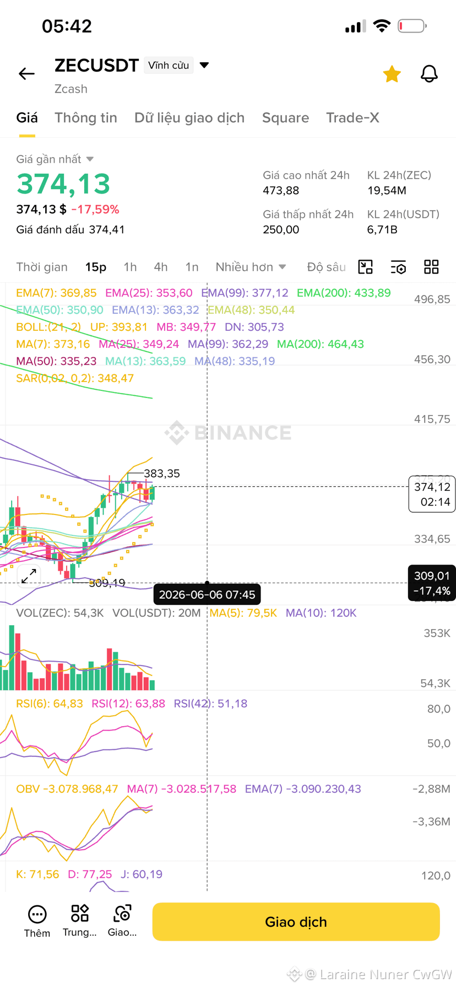This screenshot has height=988, width=456.
Task: Tap the crosshair date label 2026-06-06 07:45
Action: click(x=207, y=594)
